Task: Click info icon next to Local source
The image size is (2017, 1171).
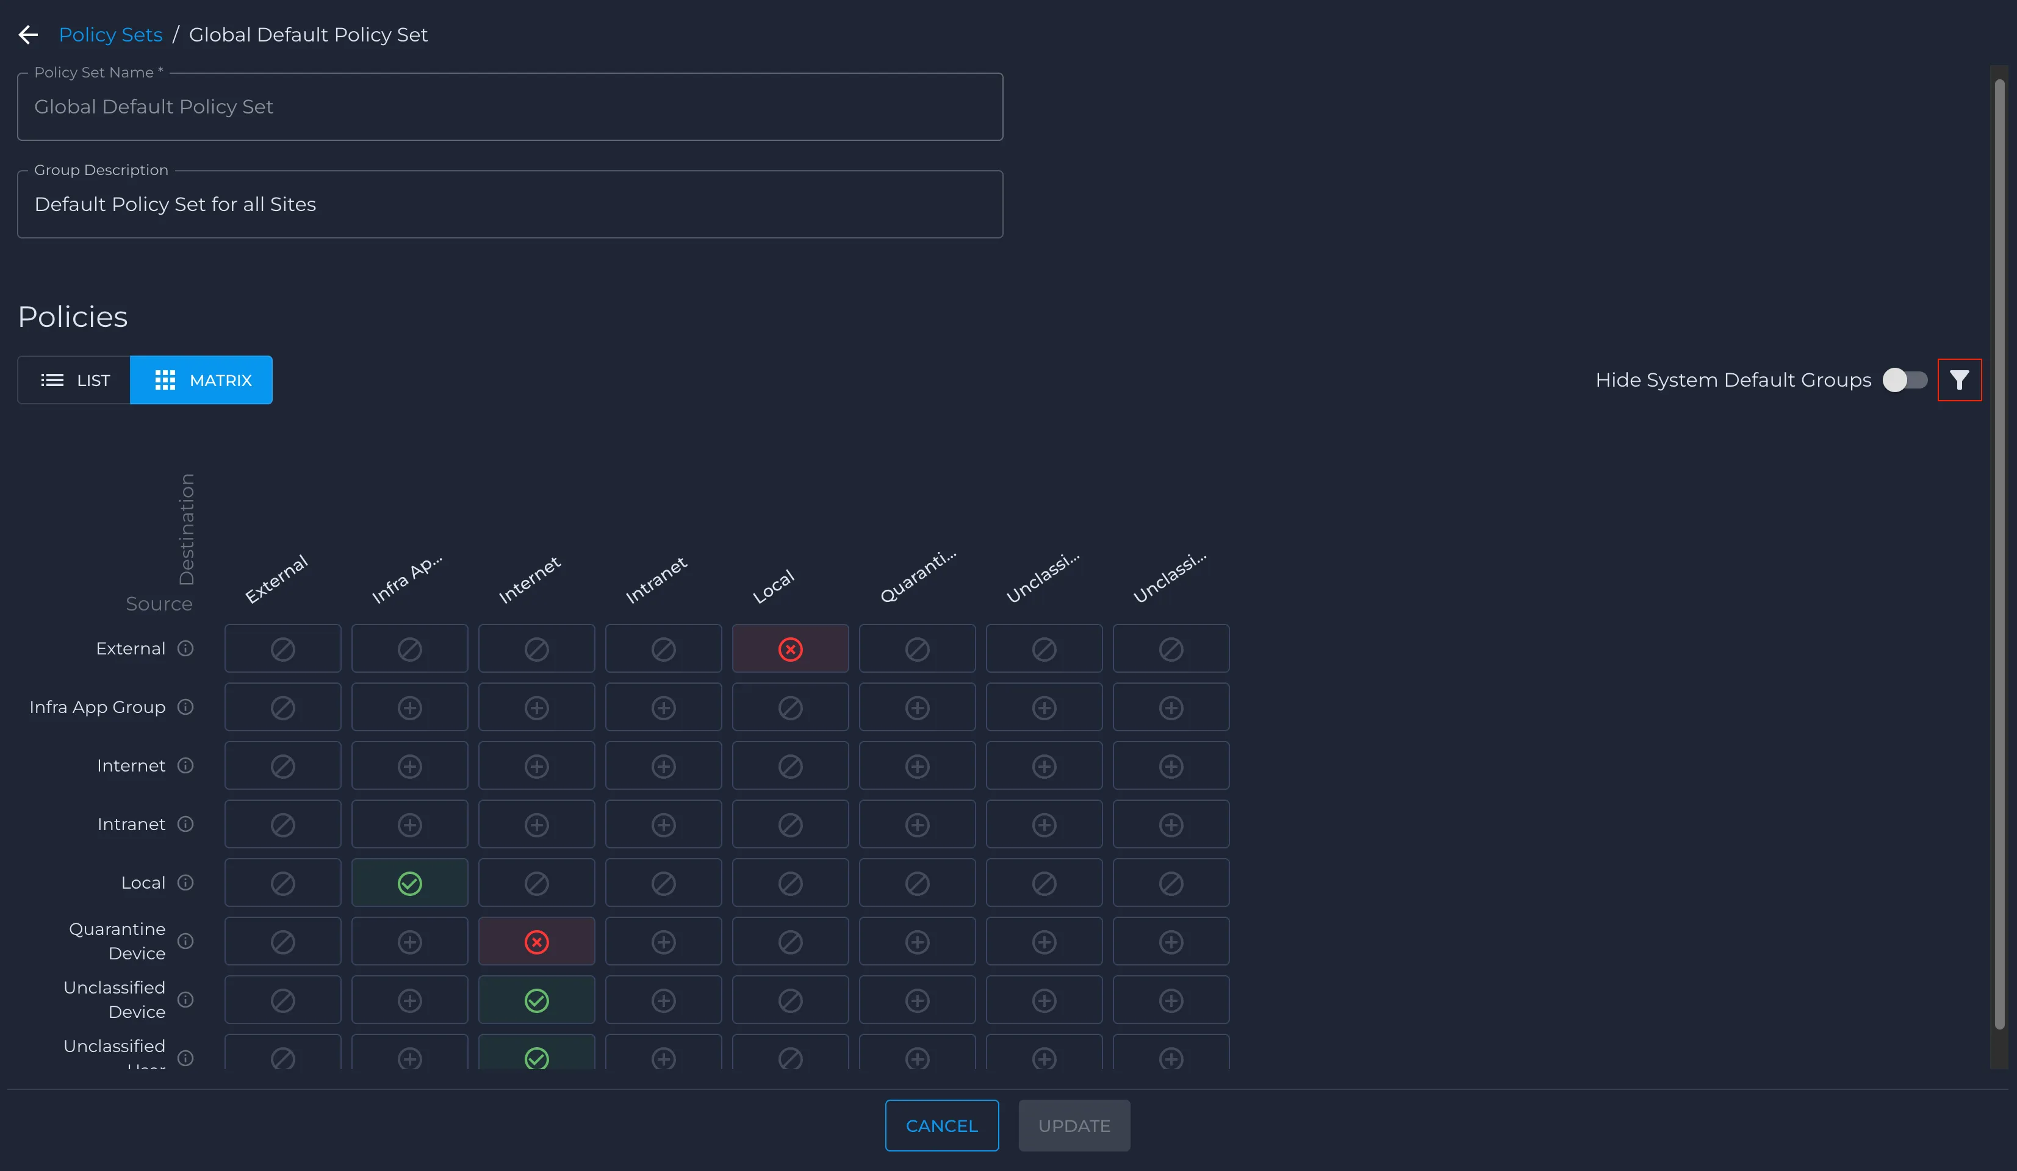Action: point(185,883)
